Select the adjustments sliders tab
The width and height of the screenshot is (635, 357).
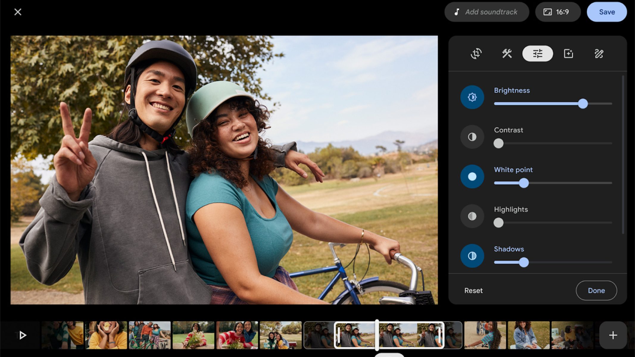coord(537,54)
